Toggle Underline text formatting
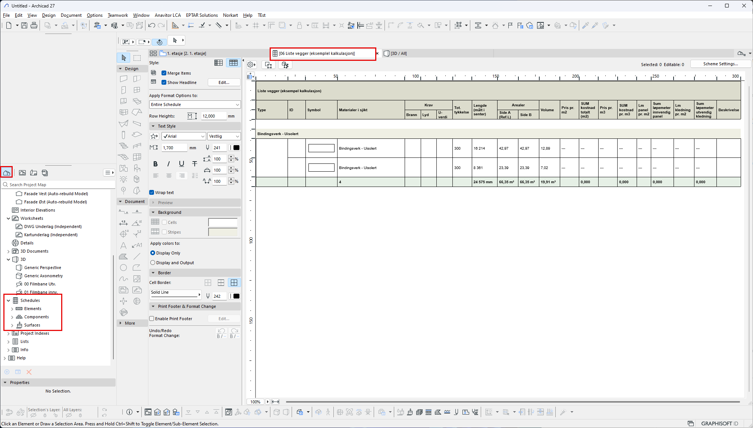The width and height of the screenshot is (753, 428). (182, 164)
